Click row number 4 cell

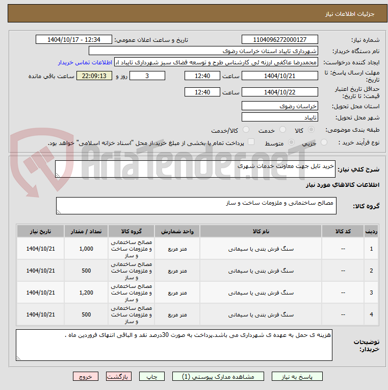(371, 314)
